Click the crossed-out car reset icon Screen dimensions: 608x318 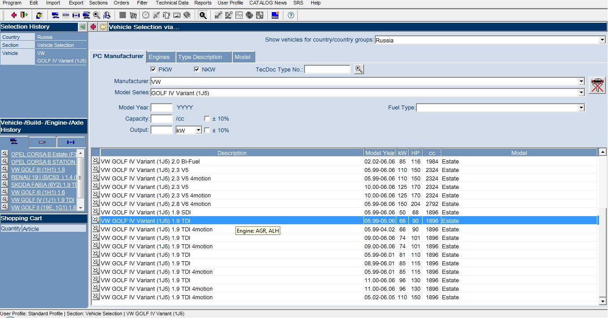[597, 85]
